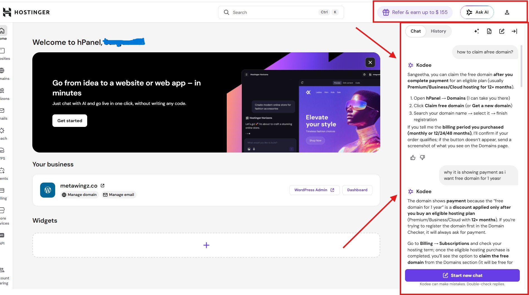The height and width of the screenshot is (295, 529).
Task: Open the Account sharing sidebar icon
Action: click(x=2, y=270)
